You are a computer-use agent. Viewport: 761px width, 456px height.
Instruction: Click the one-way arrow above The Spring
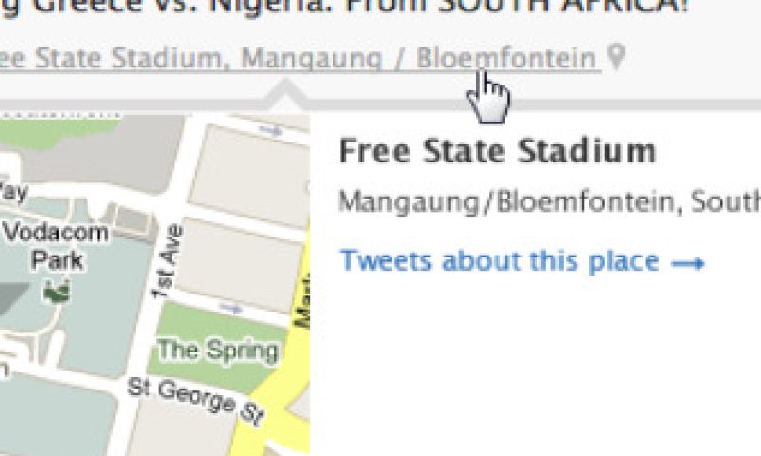pos(231,308)
